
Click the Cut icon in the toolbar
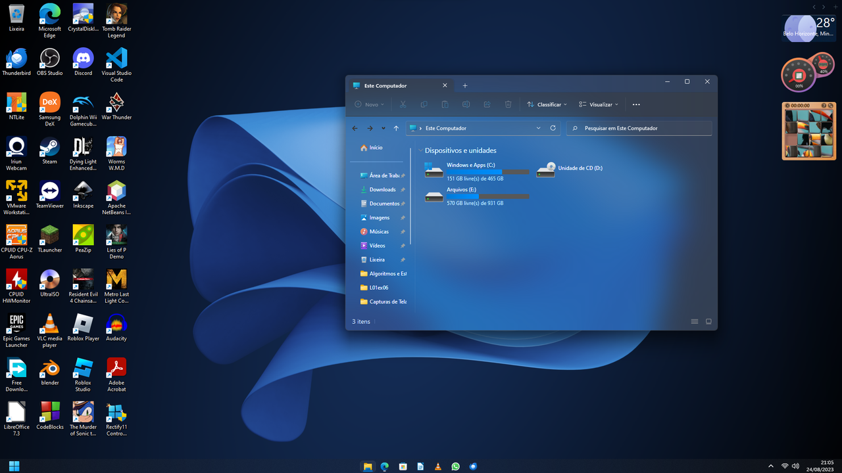click(x=402, y=104)
